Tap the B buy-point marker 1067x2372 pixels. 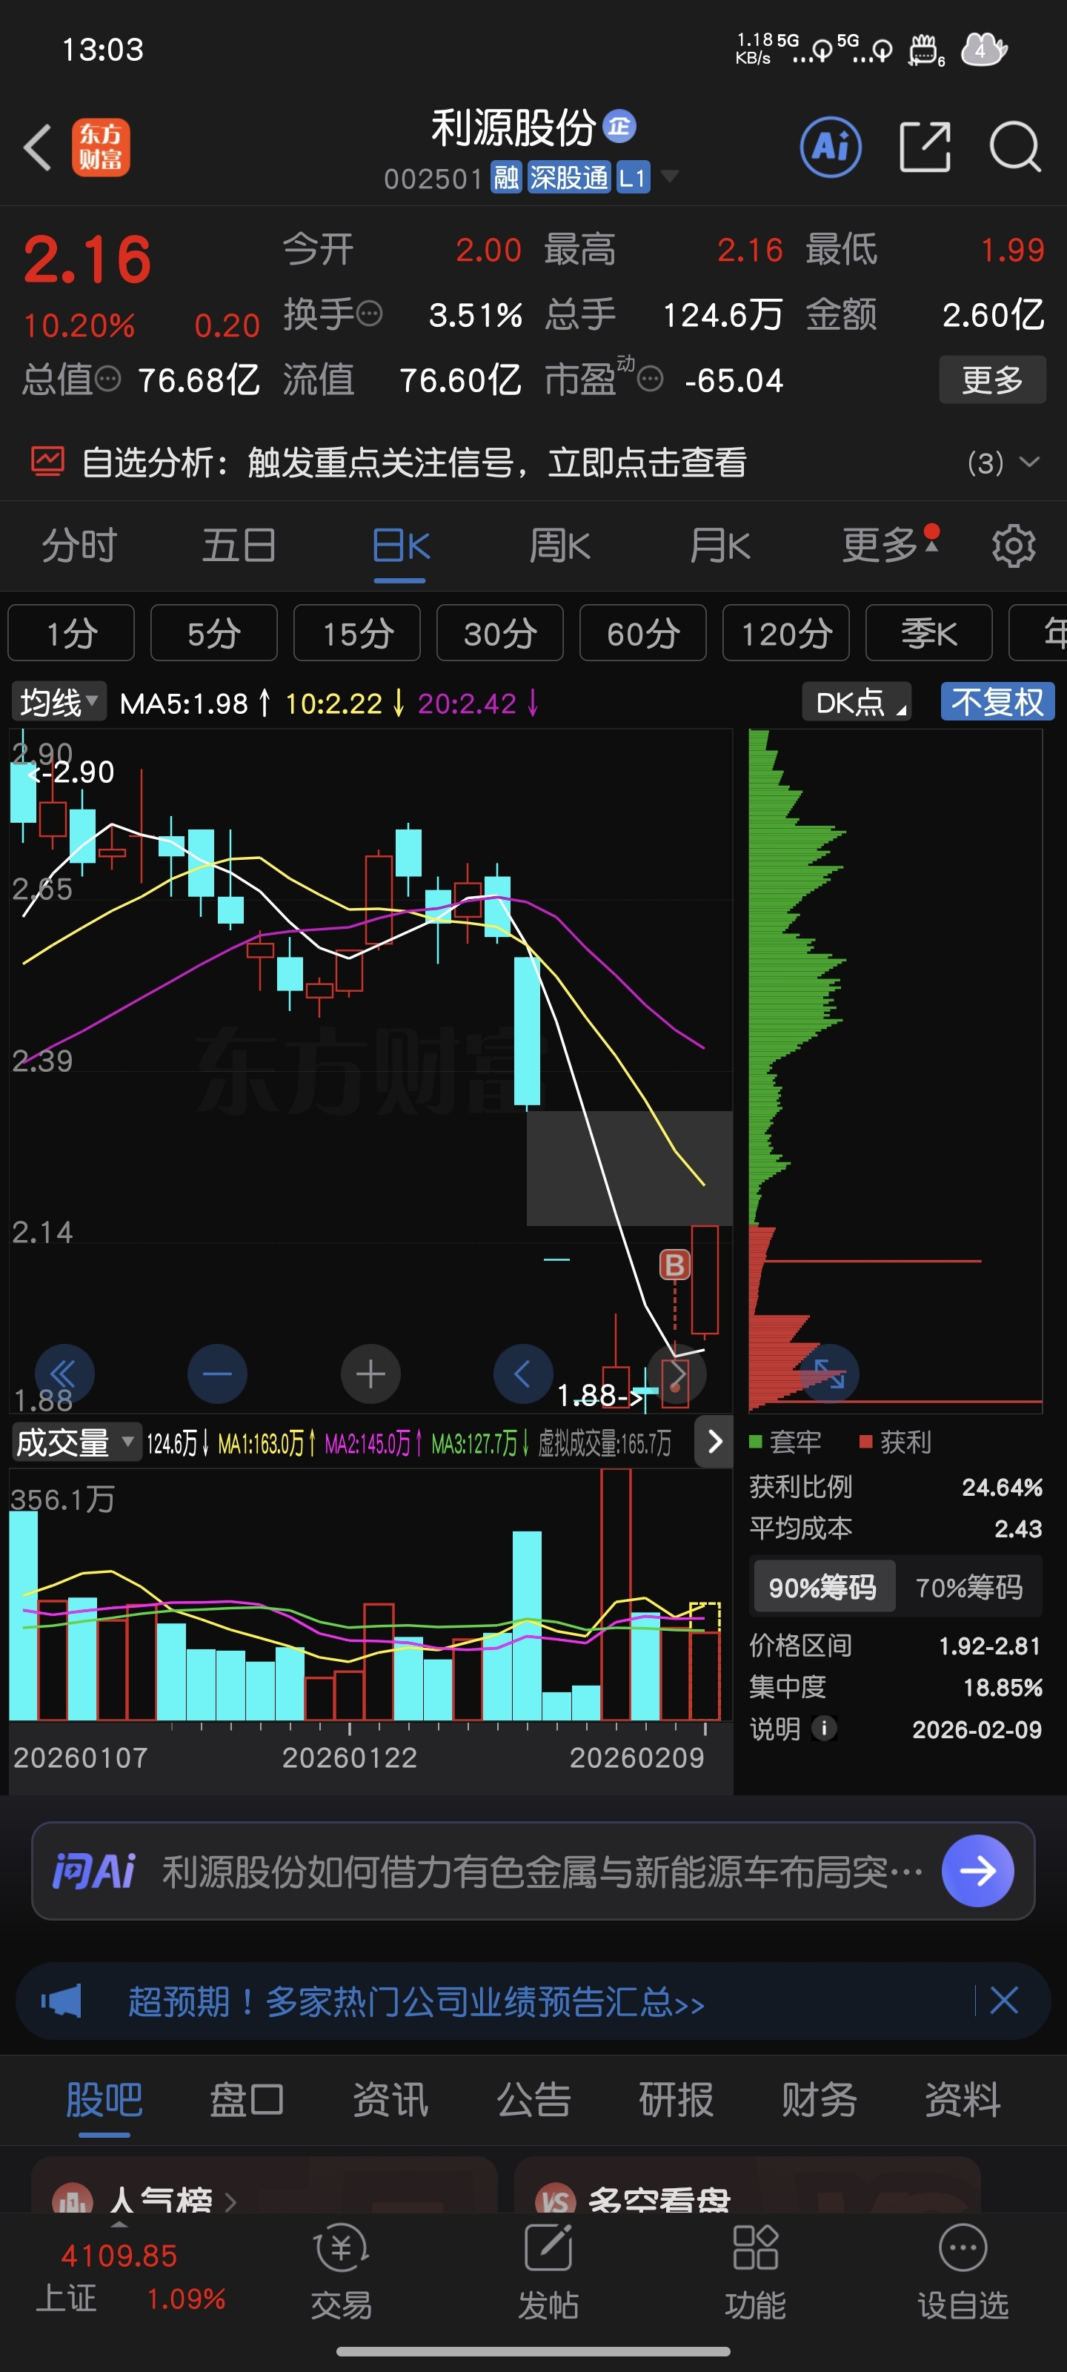675,1265
